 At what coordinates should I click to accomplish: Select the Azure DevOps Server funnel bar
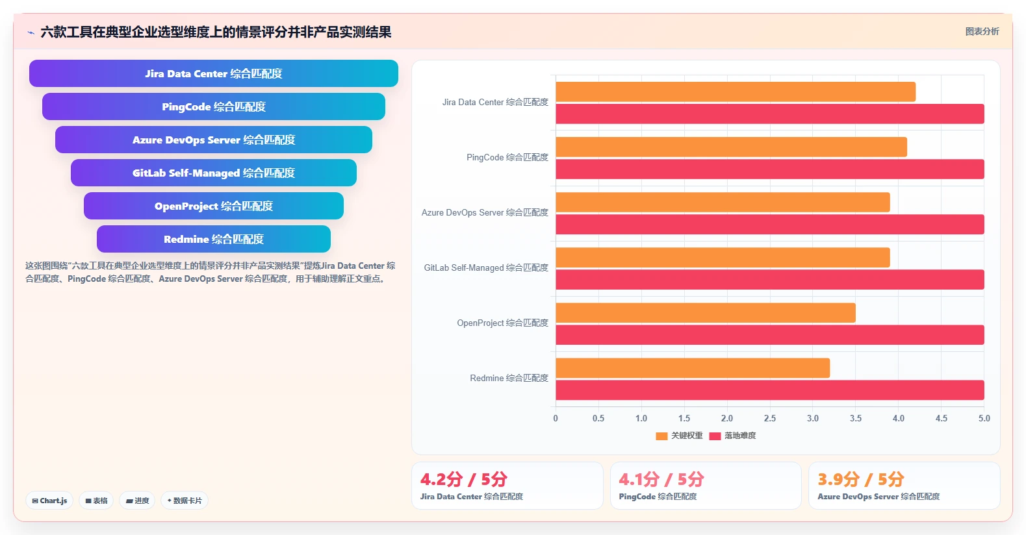coord(214,140)
